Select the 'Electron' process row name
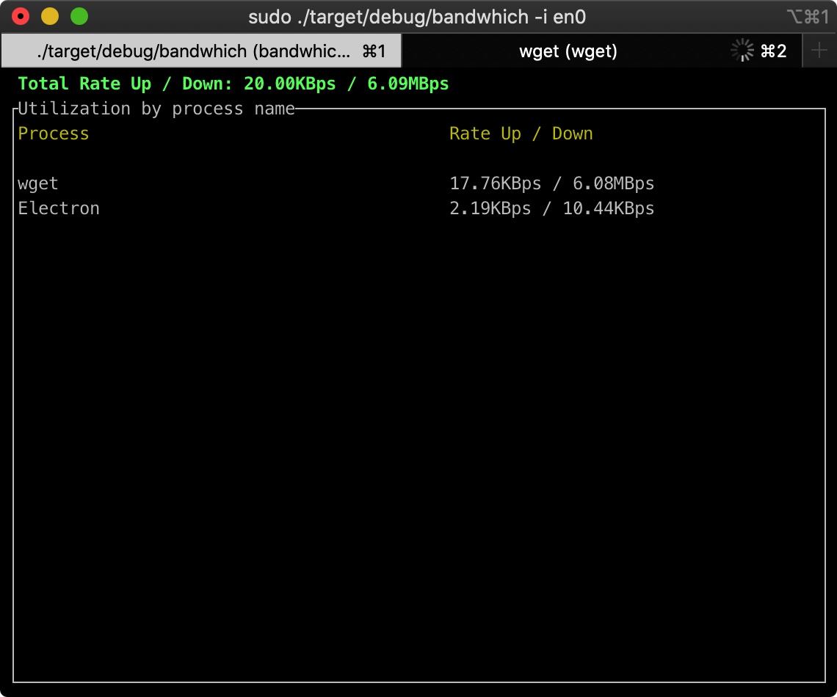 pyautogui.click(x=59, y=208)
